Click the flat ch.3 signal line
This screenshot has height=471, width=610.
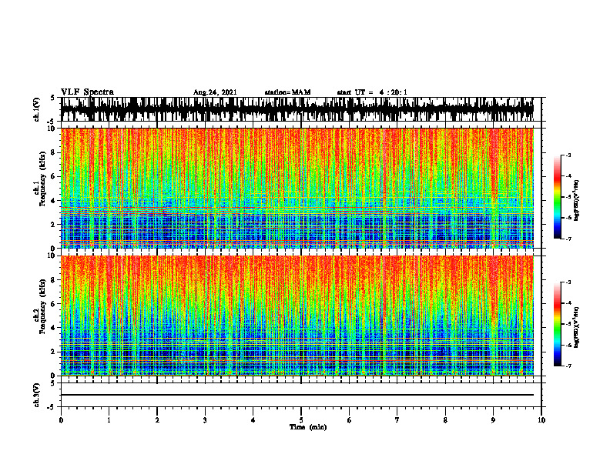297,395
